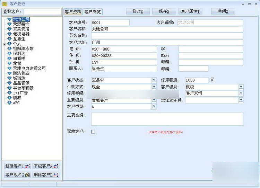The width and height of the screenshot is (260, 188).
Task: Open the 客户级别 dropdown arrow
Action: (x=241, y=87)
